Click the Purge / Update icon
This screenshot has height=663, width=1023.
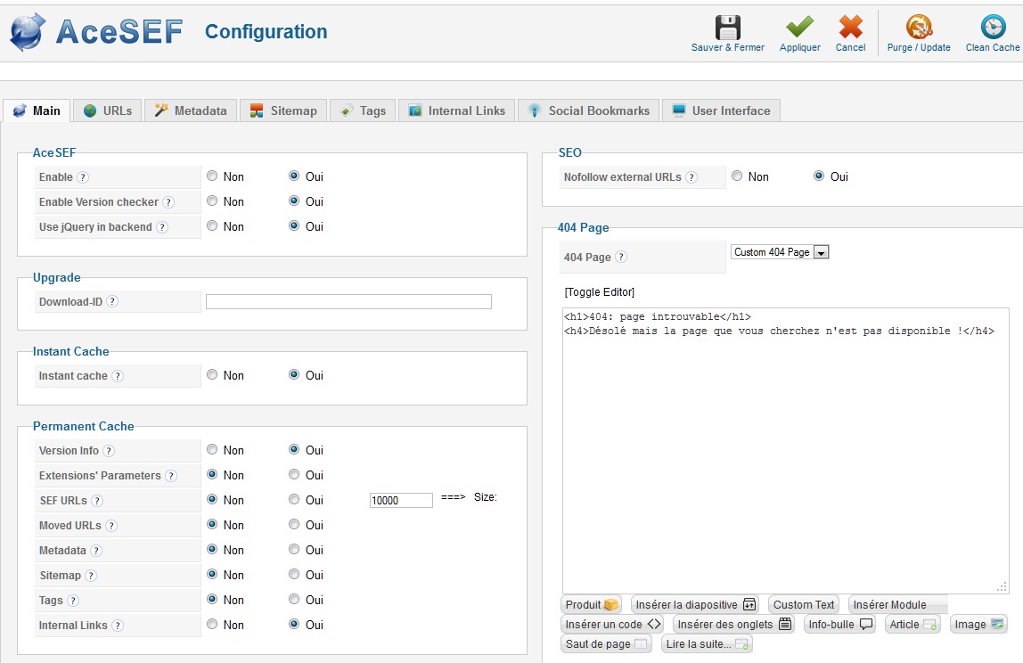pyautogui.click(x=919, y=28)
